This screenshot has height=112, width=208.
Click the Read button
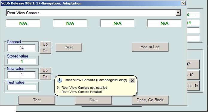tap(69, 47)
